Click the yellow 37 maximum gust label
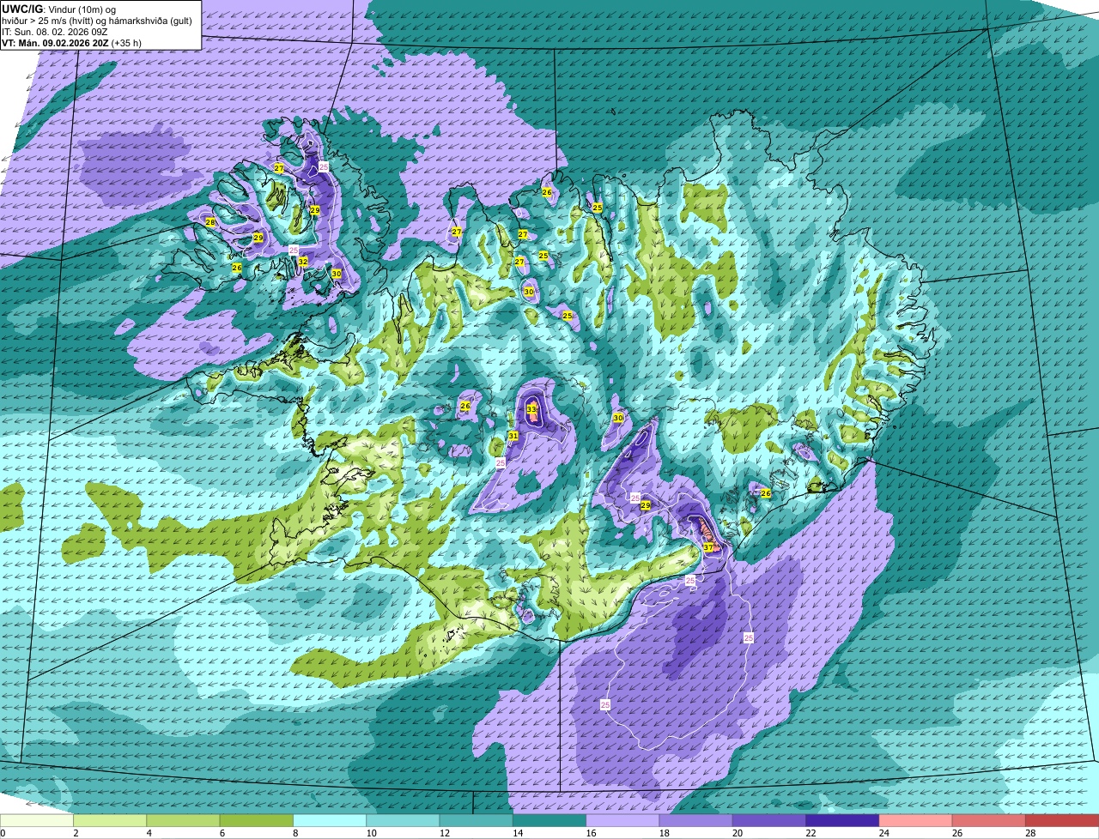This screenshot has height=839, width=1099. [x=707, y=547]
